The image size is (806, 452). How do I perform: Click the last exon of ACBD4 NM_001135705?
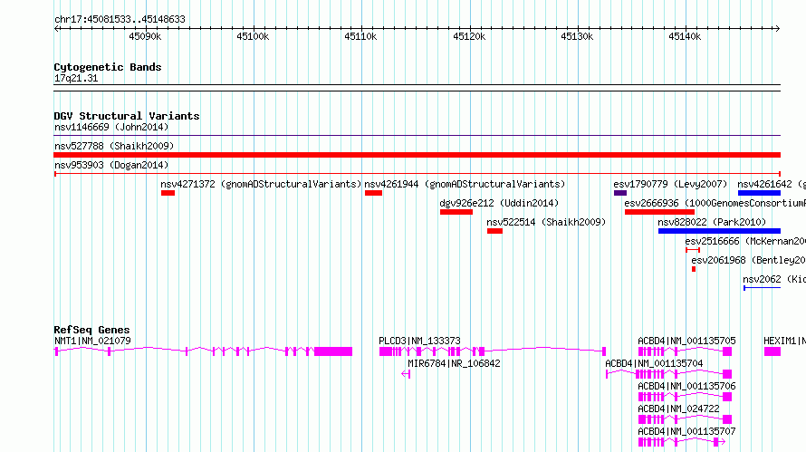pos(727,351)
